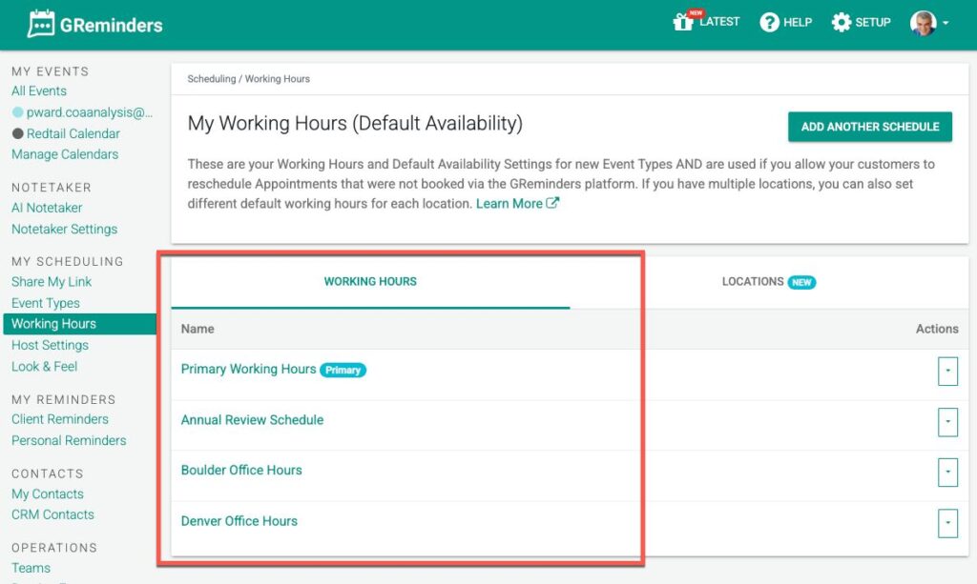Screen dimensions: 977x584
Task: Click the Help question mark icon
Action: click(769, 23)
